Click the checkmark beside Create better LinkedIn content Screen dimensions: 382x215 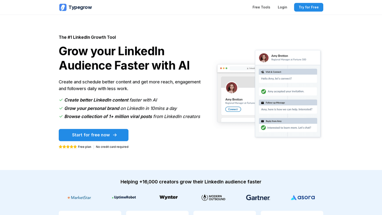tap(61, 100)
